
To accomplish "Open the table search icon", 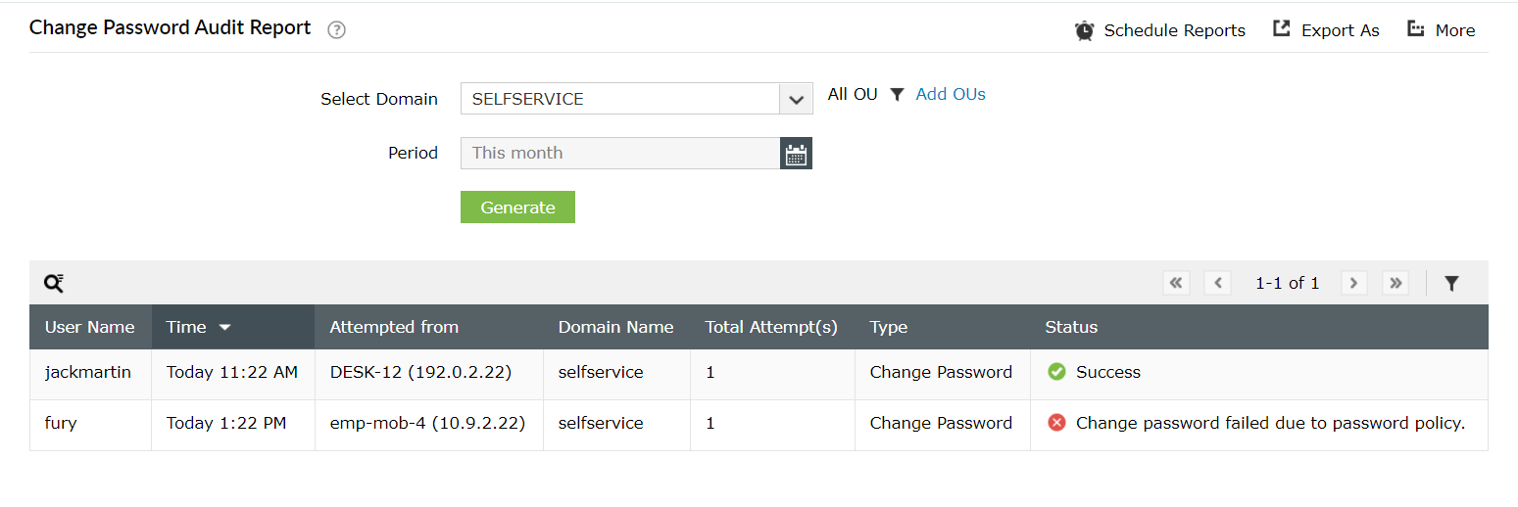I will click(x=54, y=283).
